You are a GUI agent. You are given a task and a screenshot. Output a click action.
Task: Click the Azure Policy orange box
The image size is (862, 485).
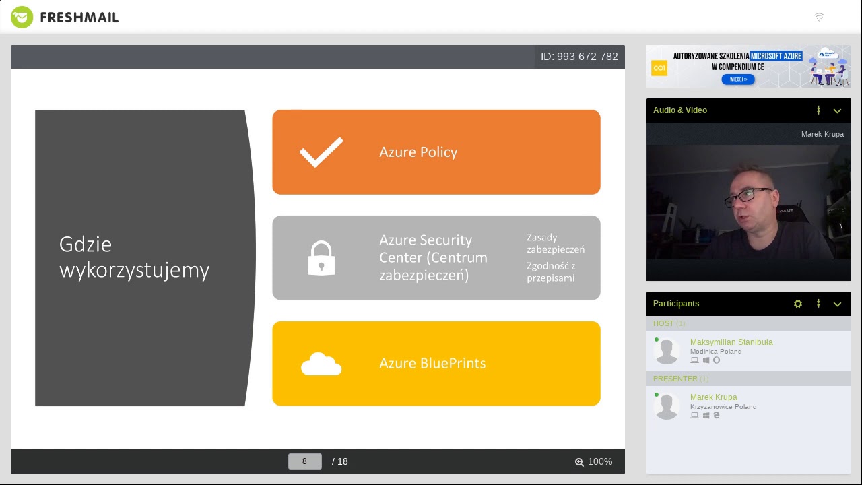(x=436, y=152)
